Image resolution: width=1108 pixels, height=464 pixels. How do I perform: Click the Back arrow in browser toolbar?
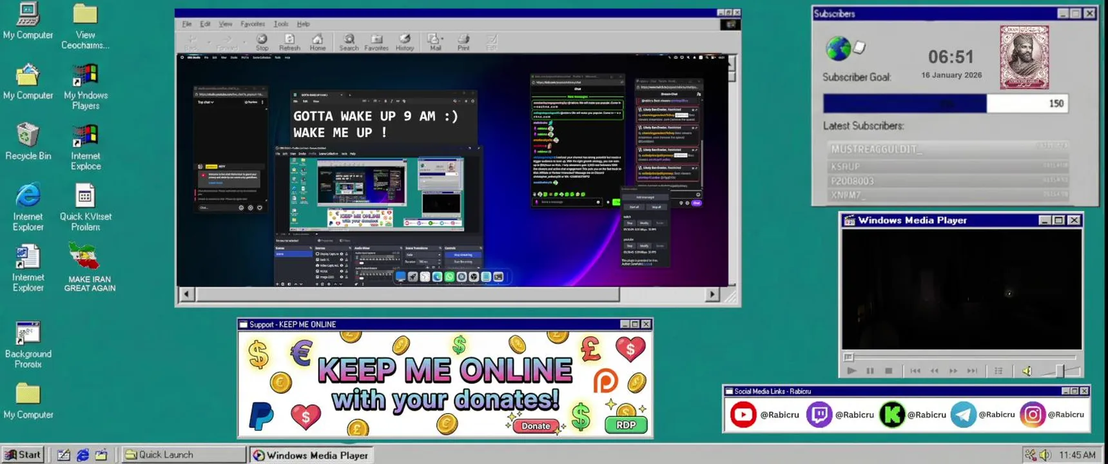(x=191, y=43)
